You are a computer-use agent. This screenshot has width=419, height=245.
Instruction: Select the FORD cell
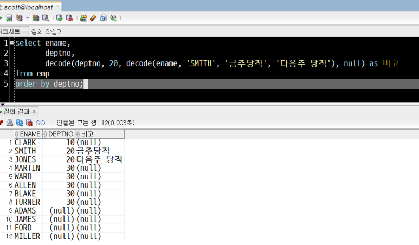point(28,228)
